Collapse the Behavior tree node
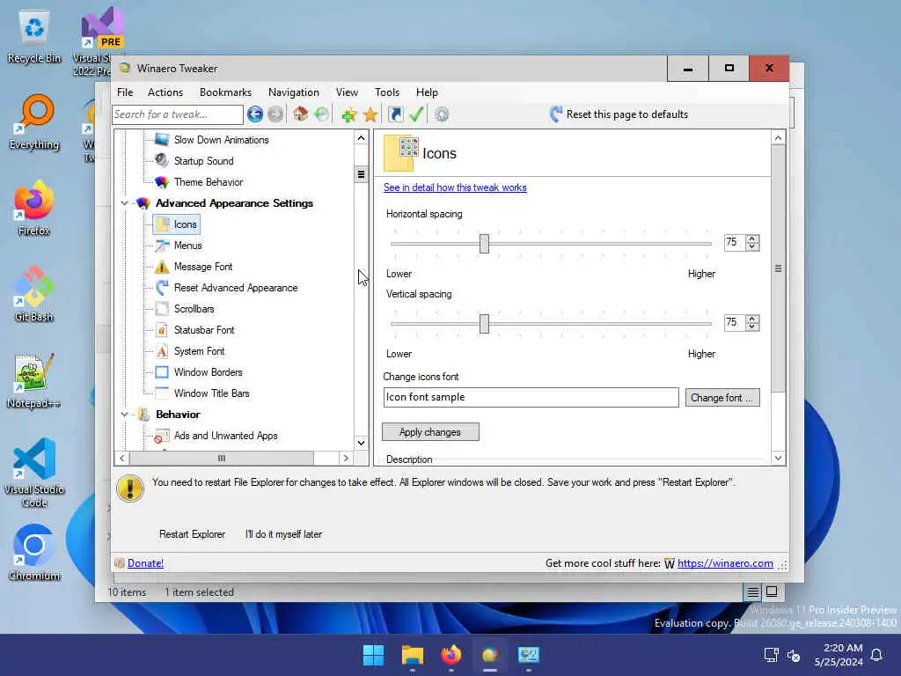The image size is (901, 676). [125, 415]
